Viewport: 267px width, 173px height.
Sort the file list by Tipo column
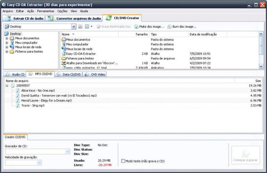(169, 34)
